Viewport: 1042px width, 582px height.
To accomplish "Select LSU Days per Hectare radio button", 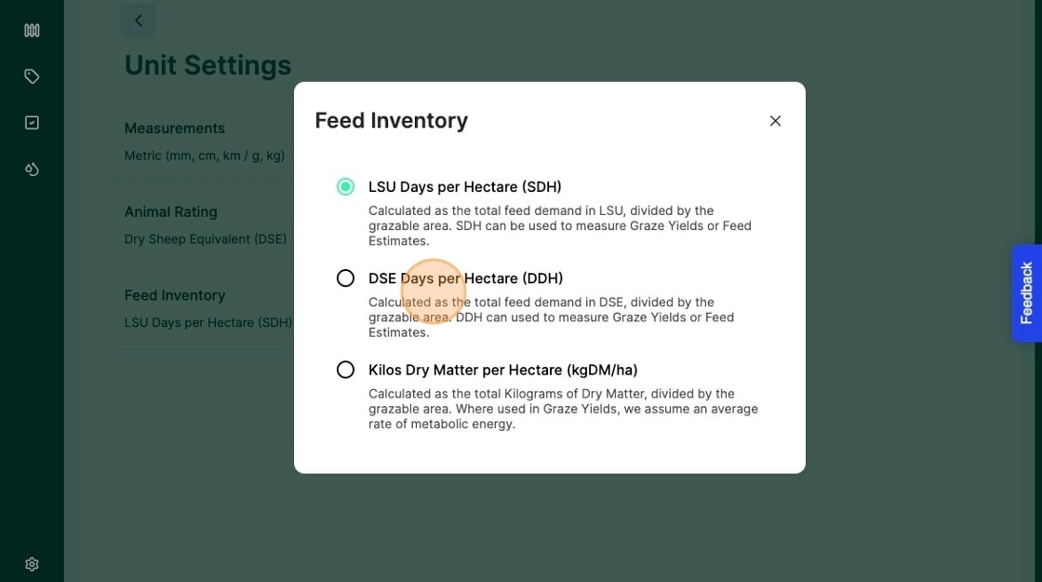I will point(345,187).
